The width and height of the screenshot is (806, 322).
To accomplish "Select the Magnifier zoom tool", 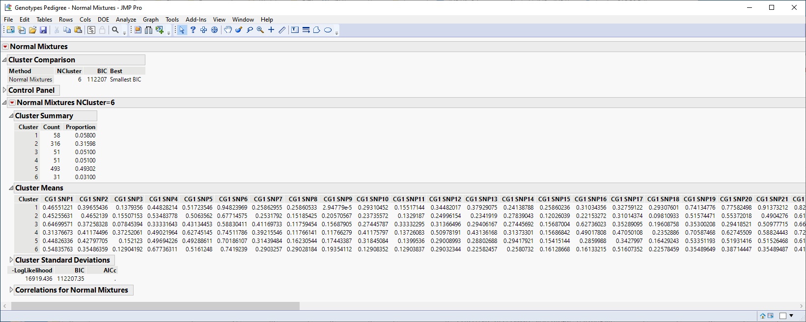I will point(260,30).
